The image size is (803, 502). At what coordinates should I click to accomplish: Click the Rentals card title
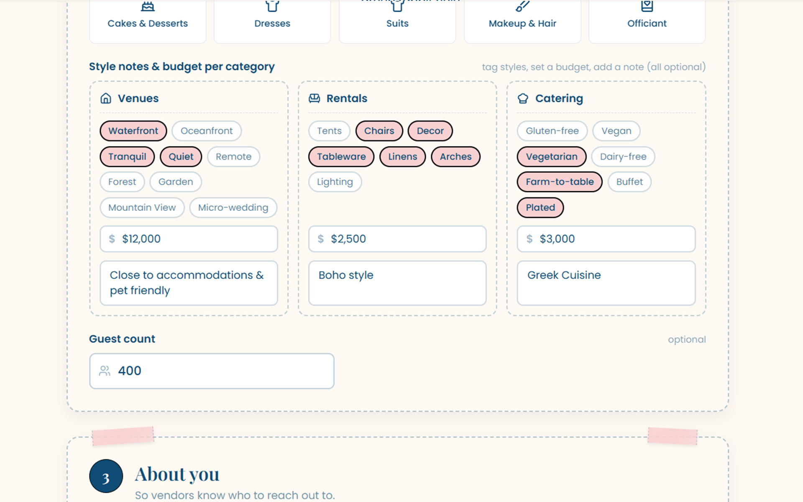(347, 98)
